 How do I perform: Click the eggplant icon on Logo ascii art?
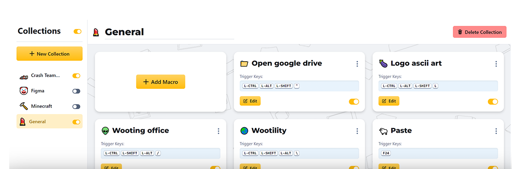coord(383,63)
